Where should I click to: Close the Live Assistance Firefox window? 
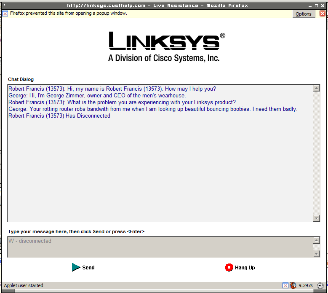[323, 5]
